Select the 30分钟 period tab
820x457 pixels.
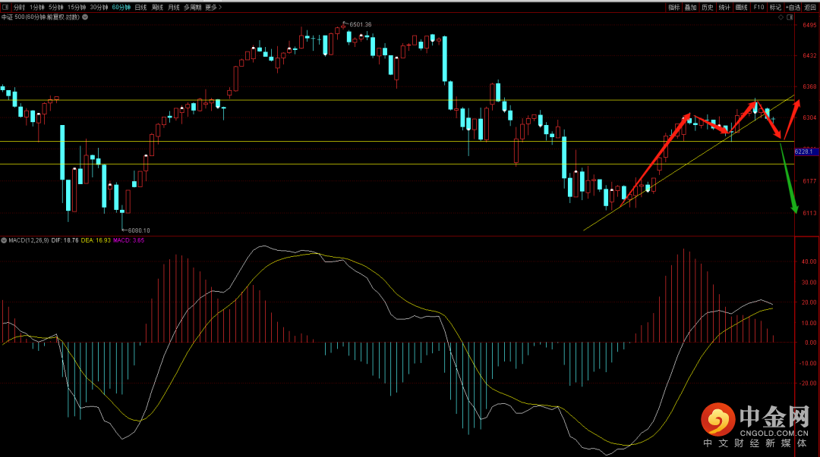click(x=99, y=8)
